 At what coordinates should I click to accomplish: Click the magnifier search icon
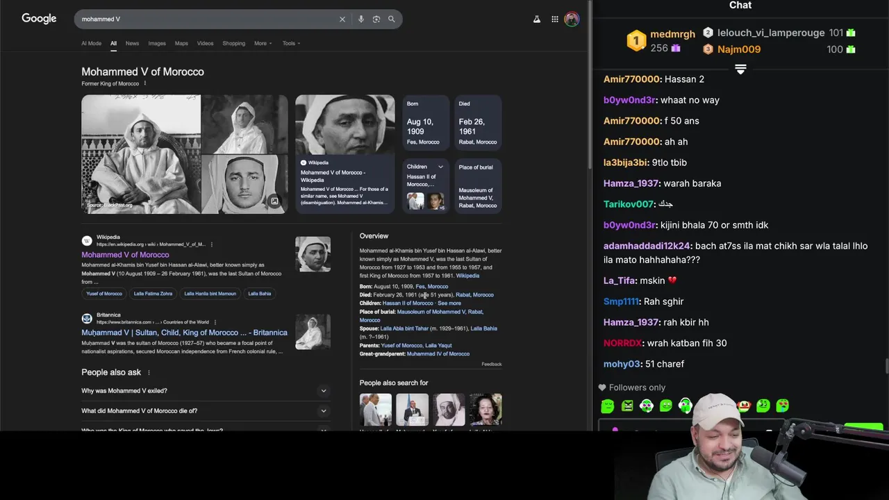point(391,19)
